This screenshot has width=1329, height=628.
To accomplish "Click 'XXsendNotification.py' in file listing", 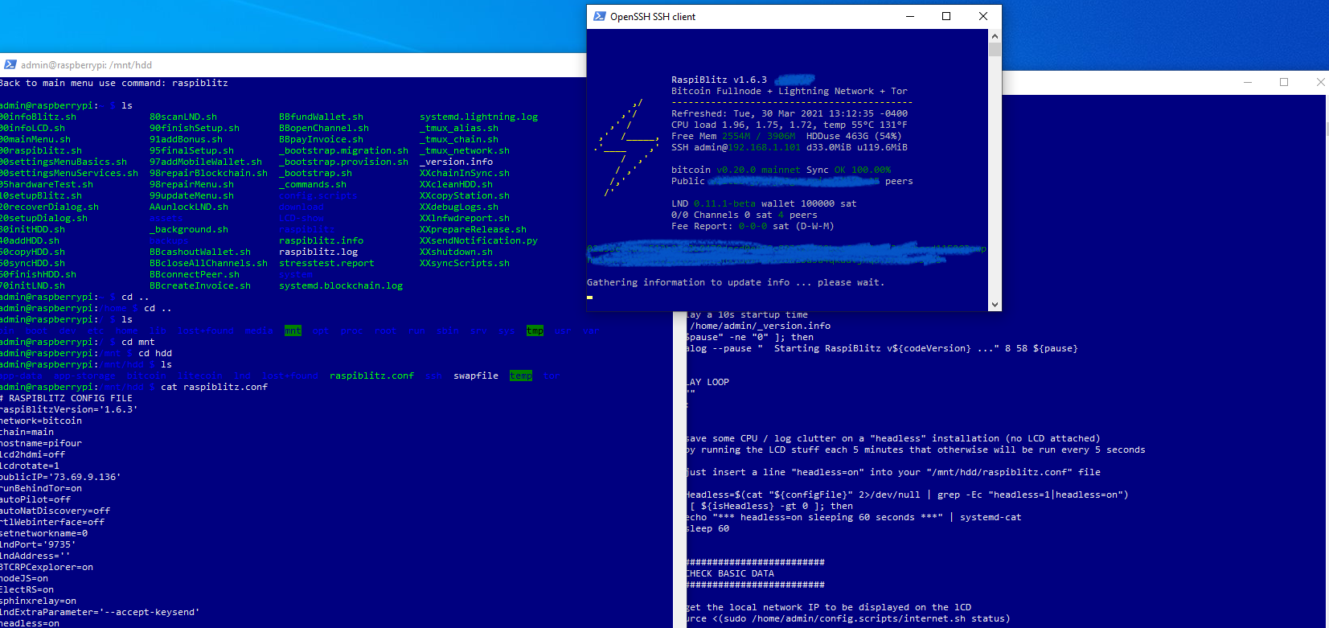I will [478, 240].
